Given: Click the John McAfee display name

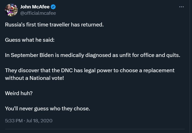Looking at the screenshot, I should click(38, 7).
